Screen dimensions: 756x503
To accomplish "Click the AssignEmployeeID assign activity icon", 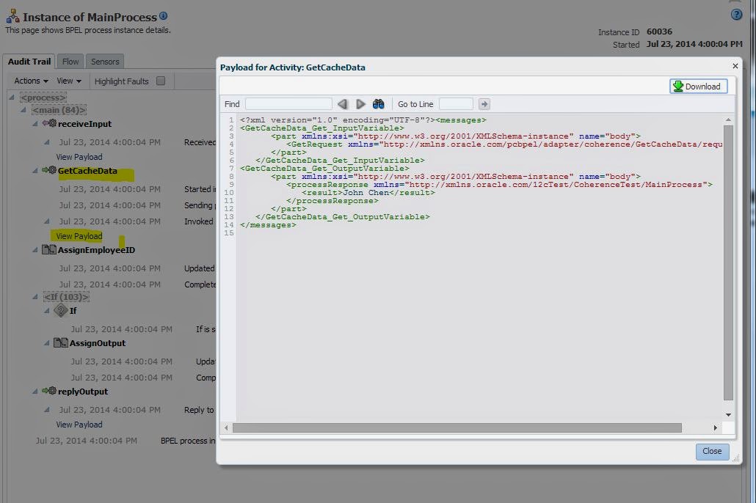I will (x=49, y=249).
